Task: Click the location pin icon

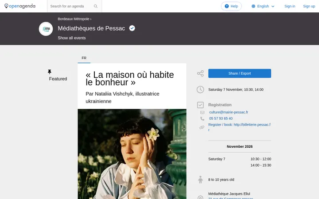Action: pos(200,197)
